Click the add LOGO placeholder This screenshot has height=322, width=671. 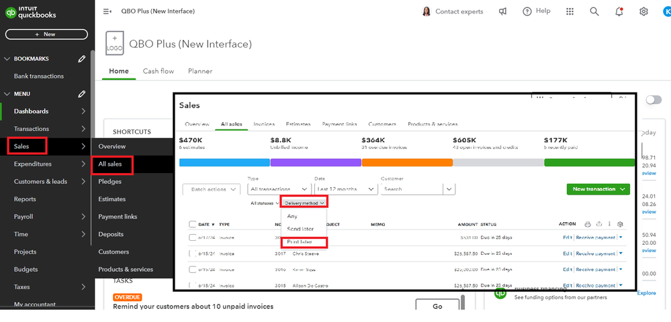pyautogui.click(x=114, y=43)
